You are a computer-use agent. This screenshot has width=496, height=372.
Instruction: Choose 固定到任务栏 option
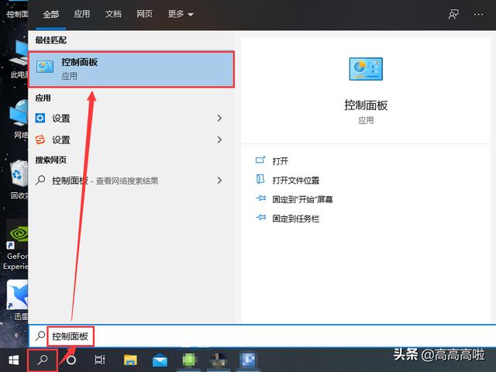pos(295,219)
